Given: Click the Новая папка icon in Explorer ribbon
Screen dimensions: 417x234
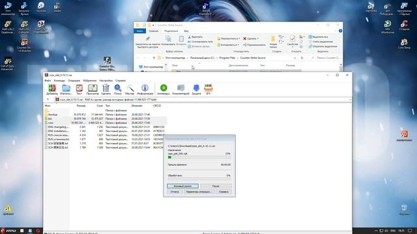Looking at the screenshot, I should [x=273, y=39].
